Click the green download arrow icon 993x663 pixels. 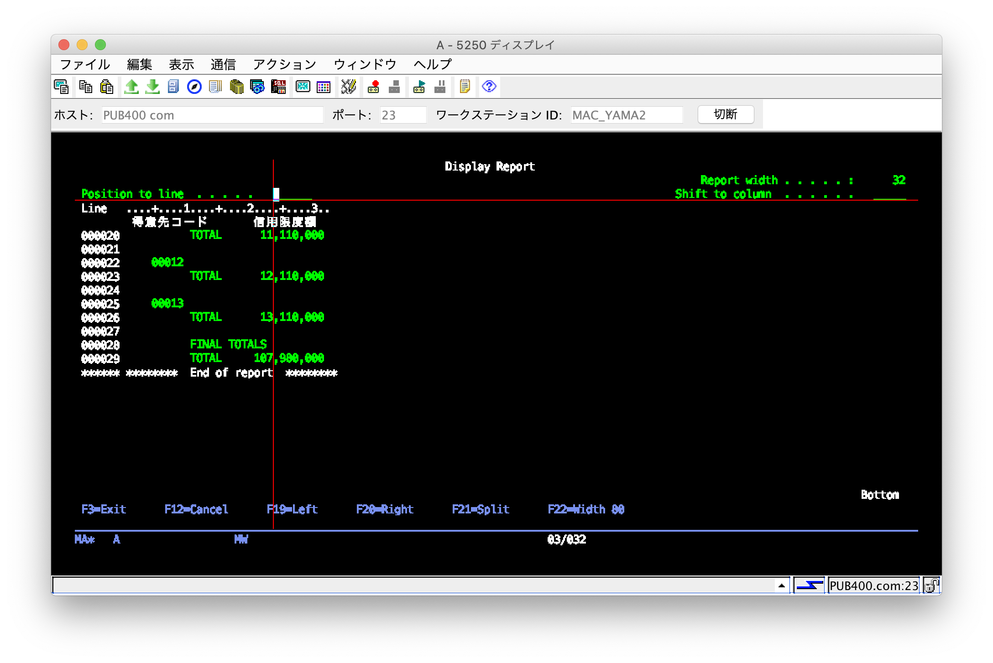(x=152, y=87)
